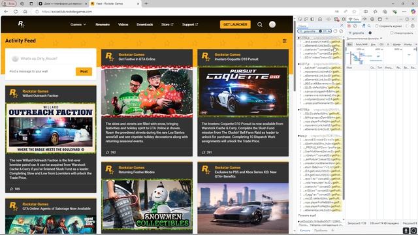This screenshot has height=235, width=418.
Task: Add this page to favorites star
Action: 354,12
